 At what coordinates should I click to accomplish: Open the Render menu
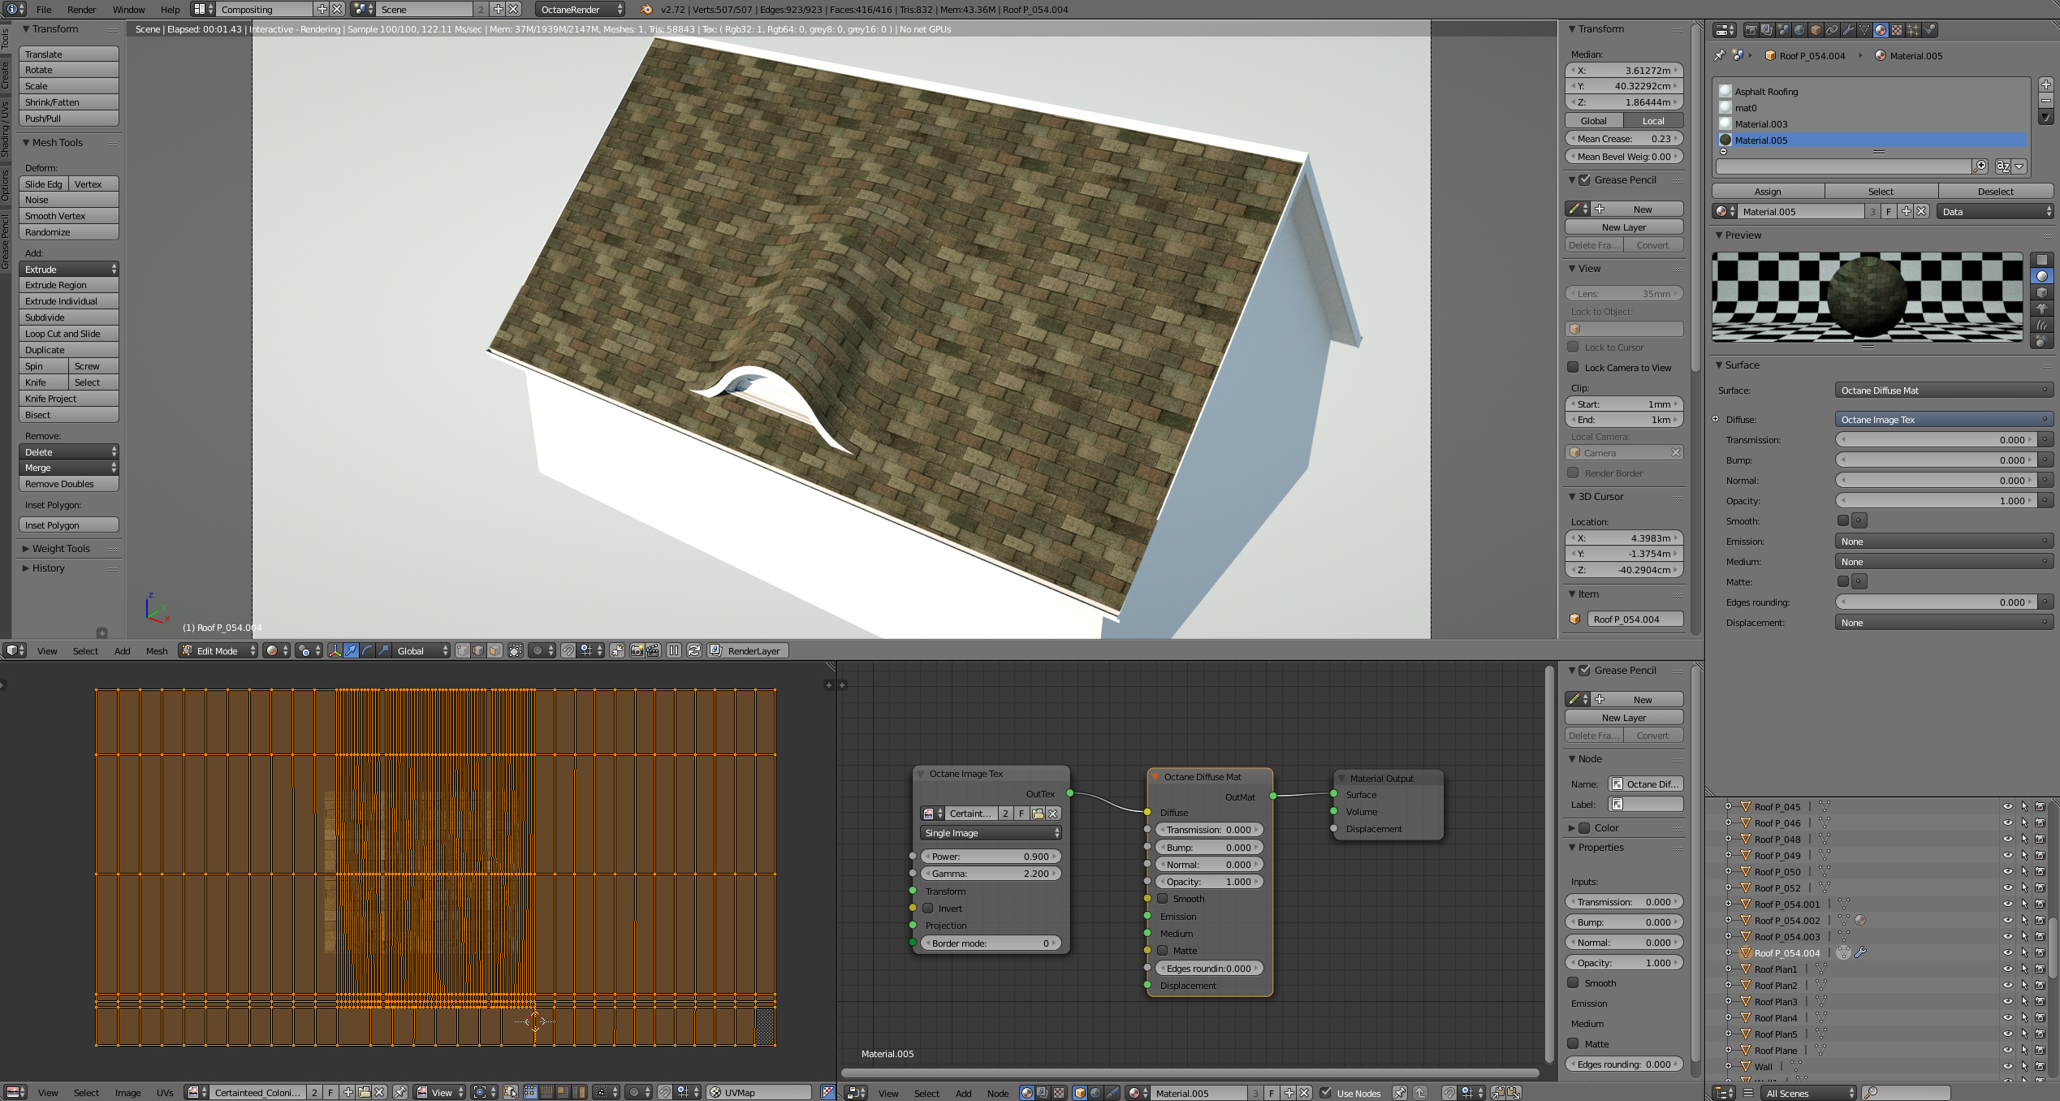tap(81, 10)
